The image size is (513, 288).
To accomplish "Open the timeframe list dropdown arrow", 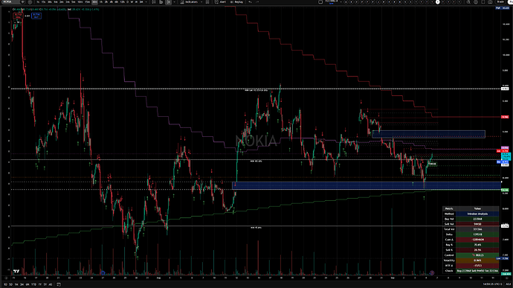I will [146, 1].
